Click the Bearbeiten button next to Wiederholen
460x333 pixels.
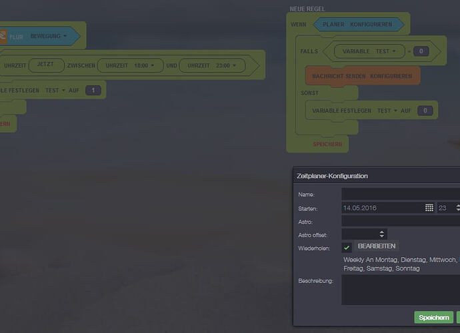(377, 246)
